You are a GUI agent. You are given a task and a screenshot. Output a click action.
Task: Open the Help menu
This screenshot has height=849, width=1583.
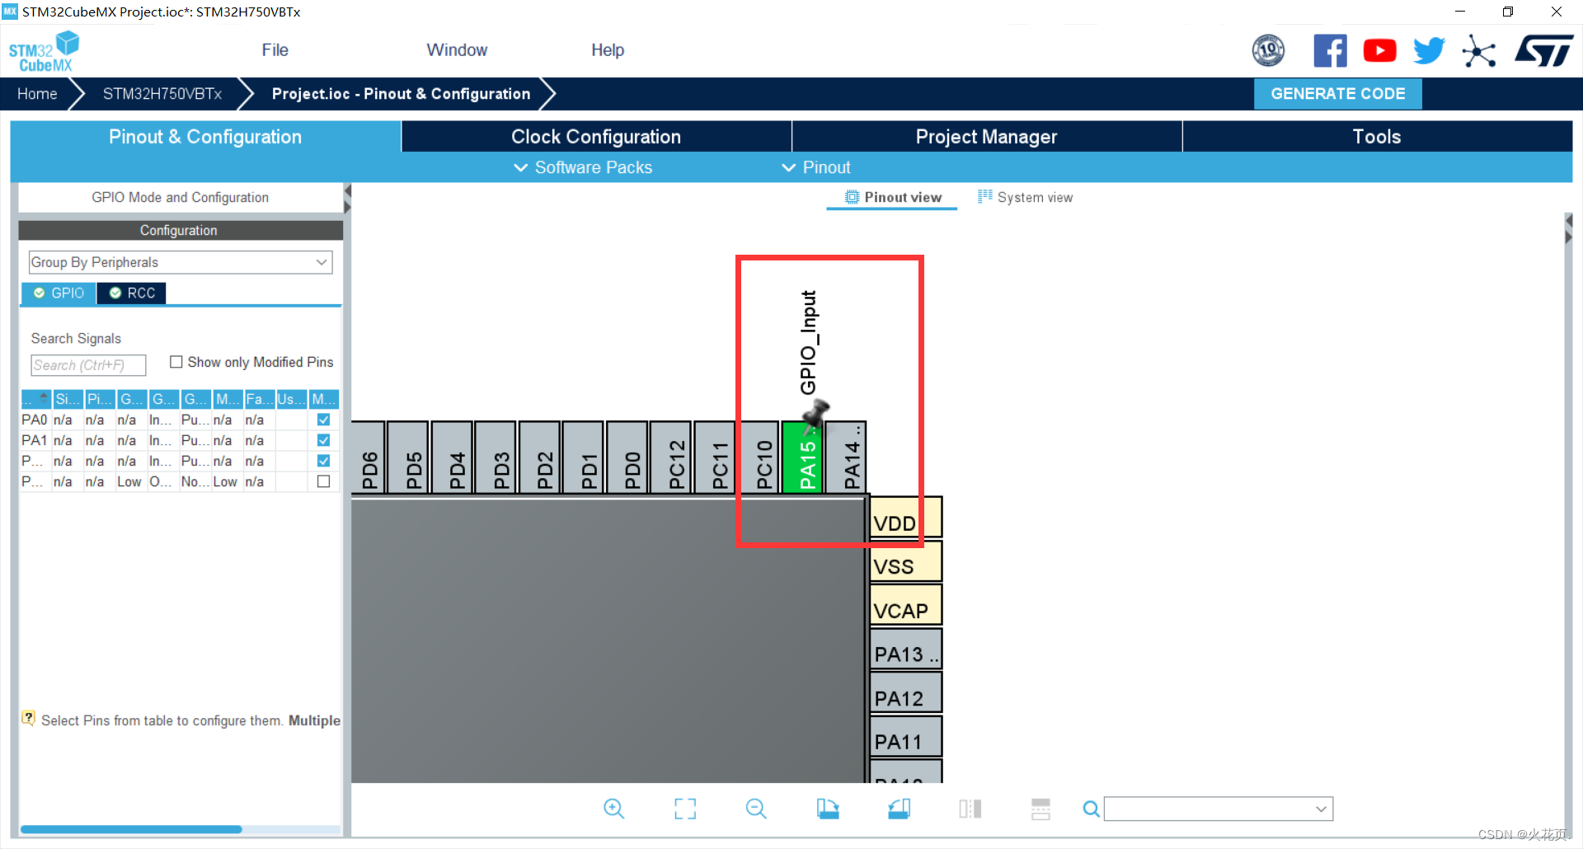[x=608, y=50]
